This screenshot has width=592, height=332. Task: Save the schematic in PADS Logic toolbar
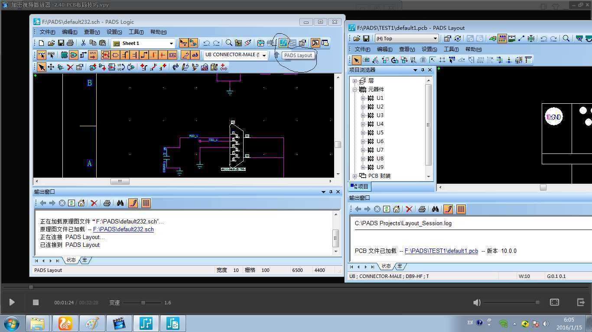[61, 43]
